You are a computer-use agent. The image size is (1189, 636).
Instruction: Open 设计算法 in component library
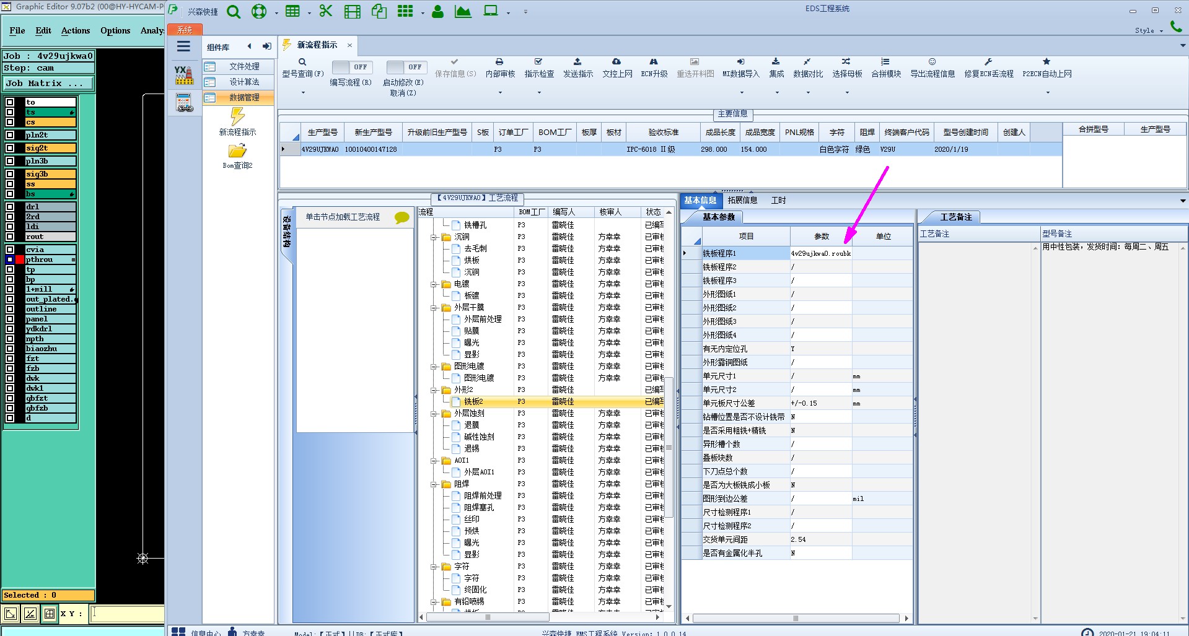[239, 82]
